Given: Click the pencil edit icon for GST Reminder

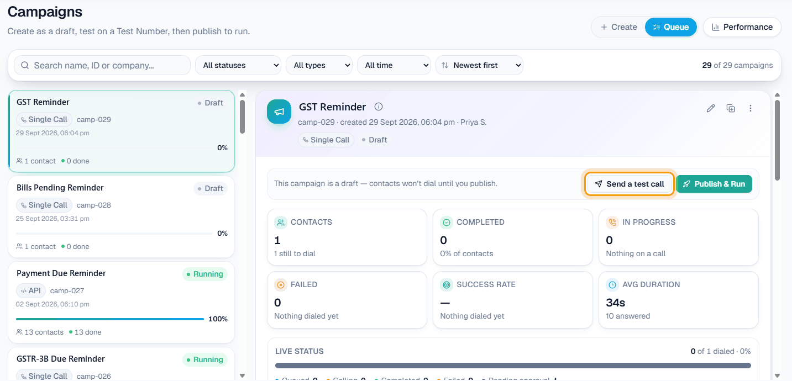Looking at the screenshot, I should (711, 108).
